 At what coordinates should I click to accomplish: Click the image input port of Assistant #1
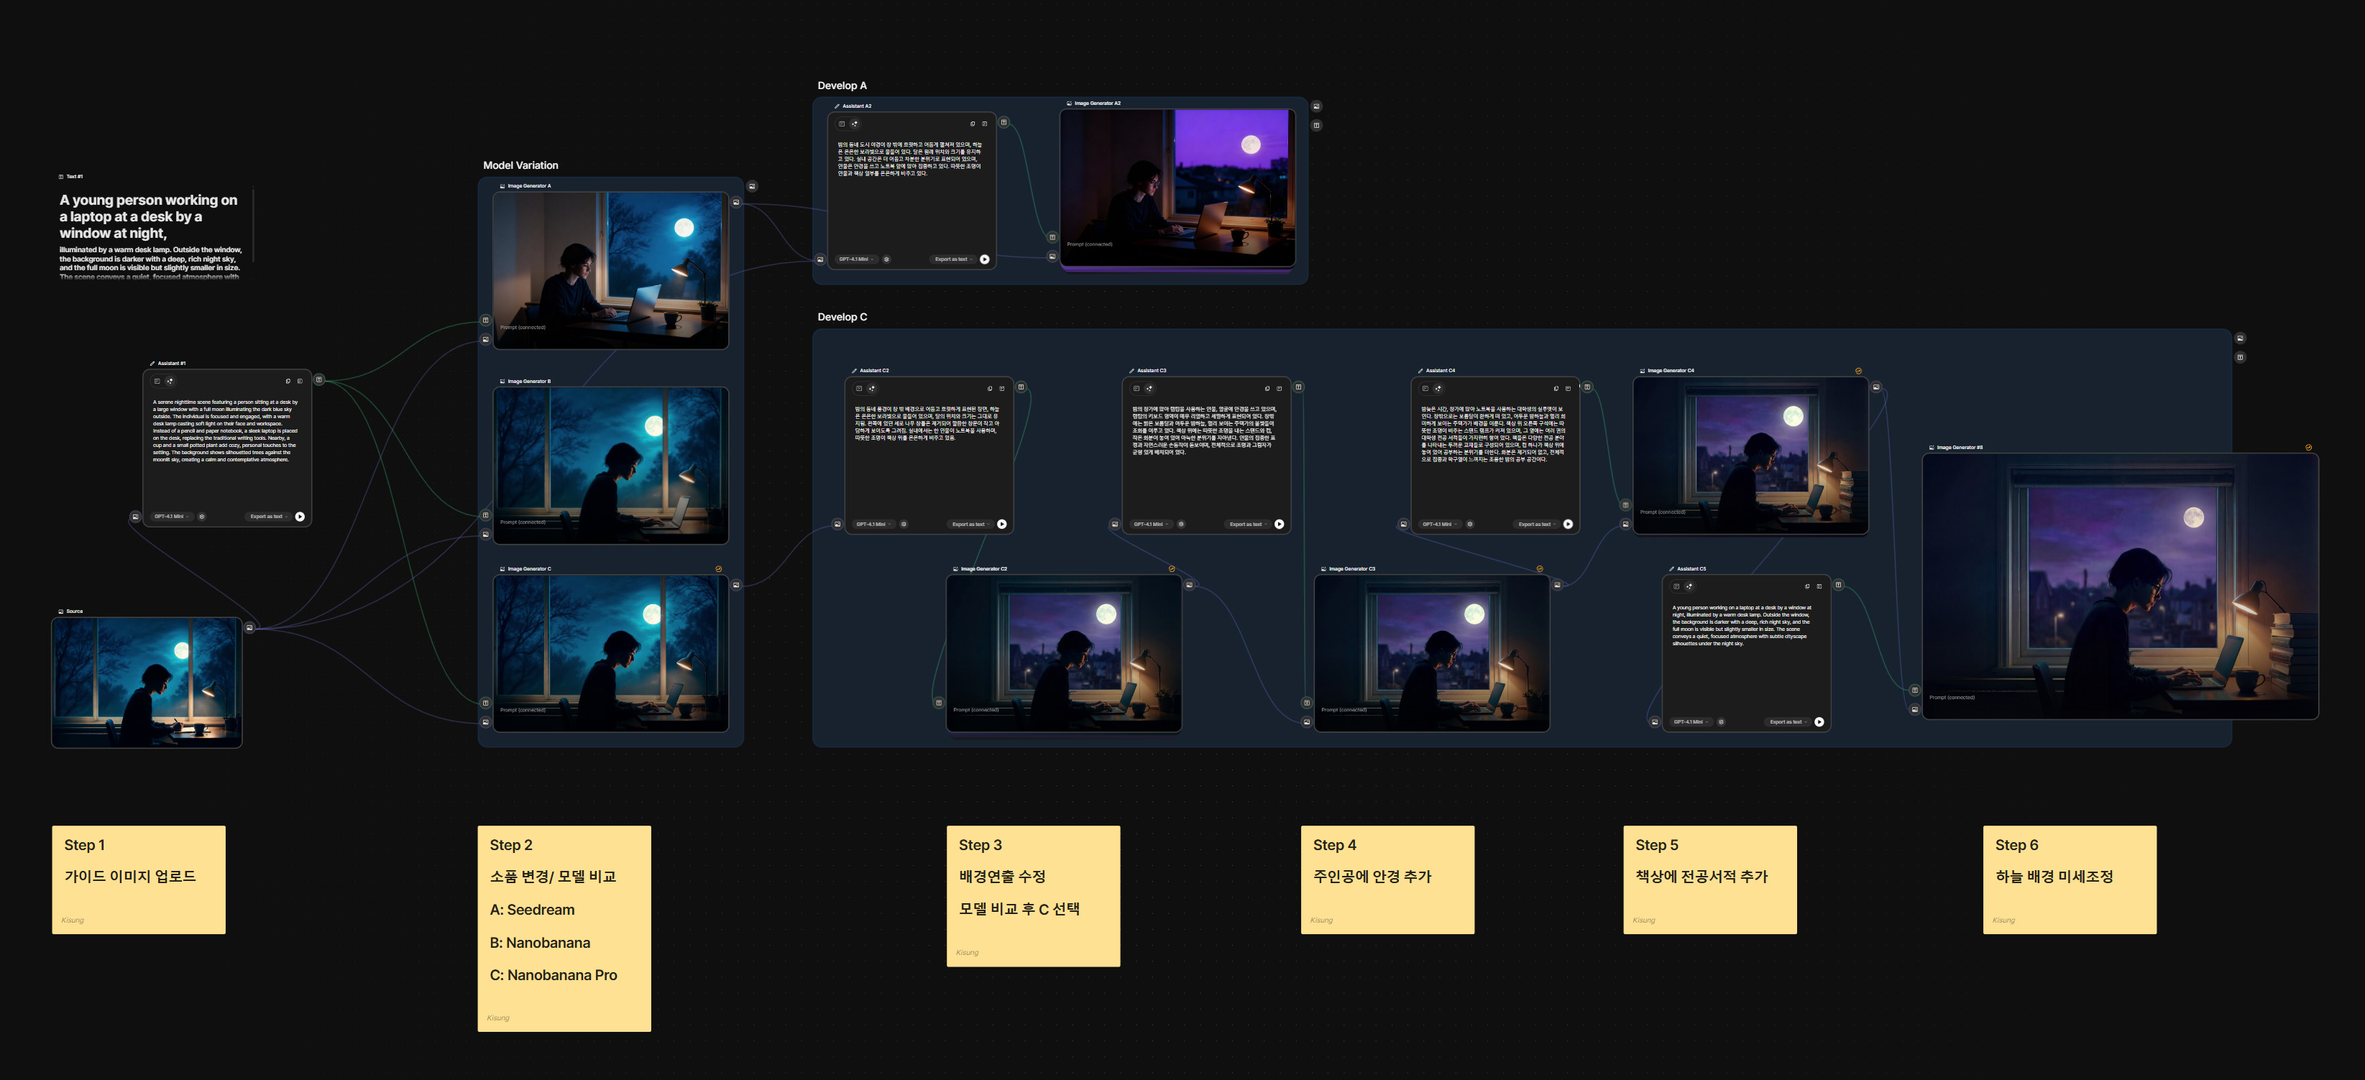pos(135,517)
